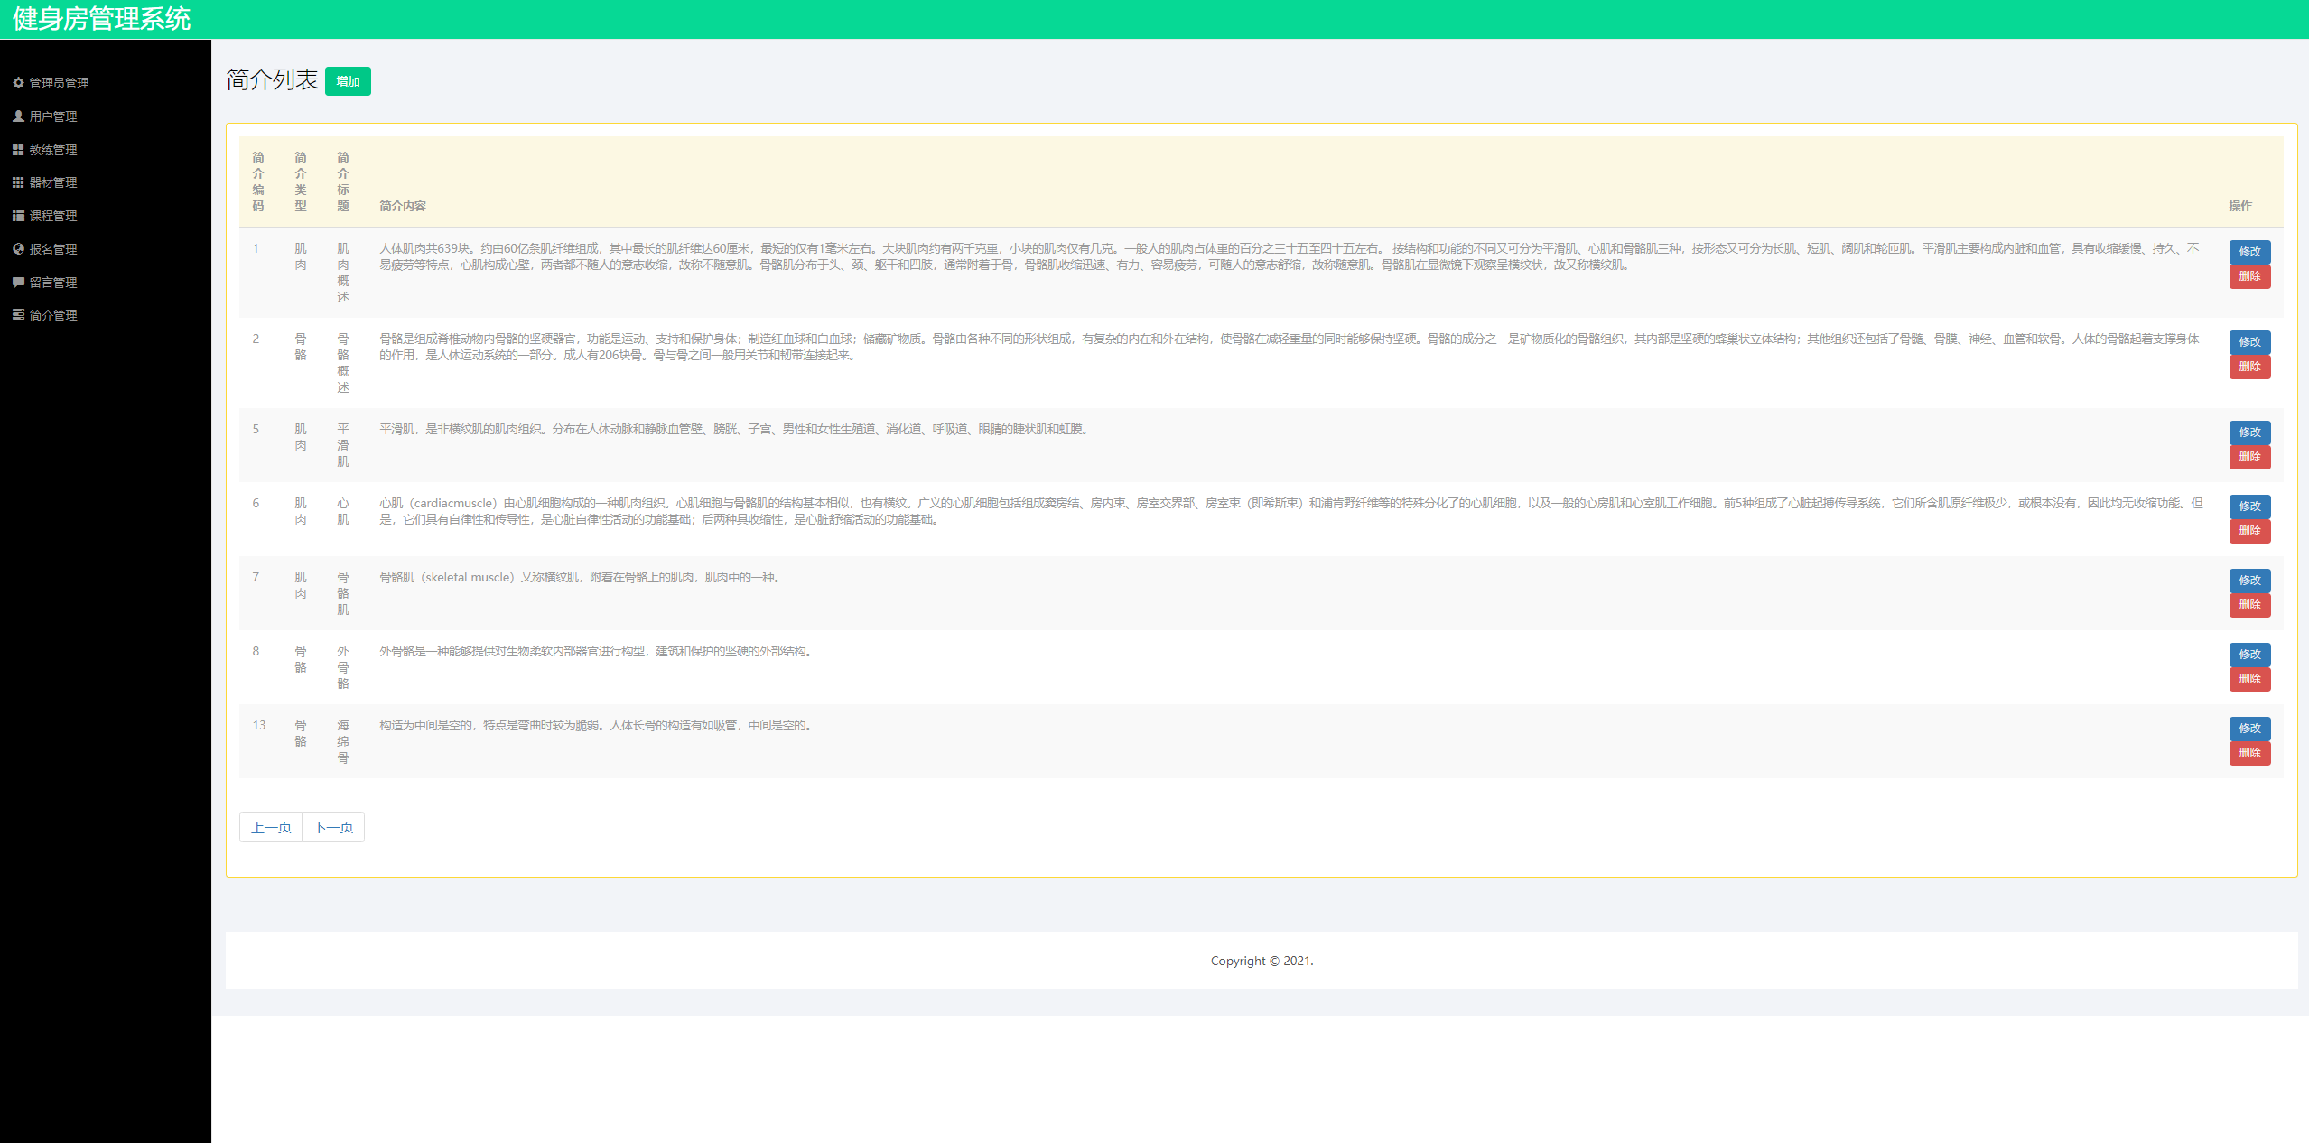Click the gear icon beside 管理员管理
Viewport: 2309px width, 1143px height.
click(18, 82)
